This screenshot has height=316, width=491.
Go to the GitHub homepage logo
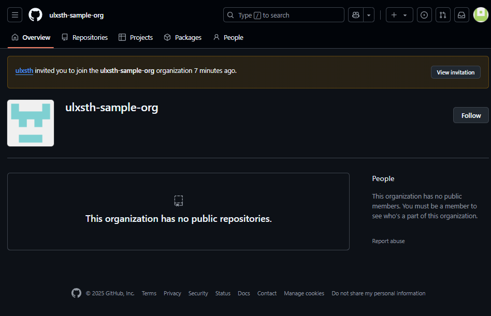tap(35, 15)
